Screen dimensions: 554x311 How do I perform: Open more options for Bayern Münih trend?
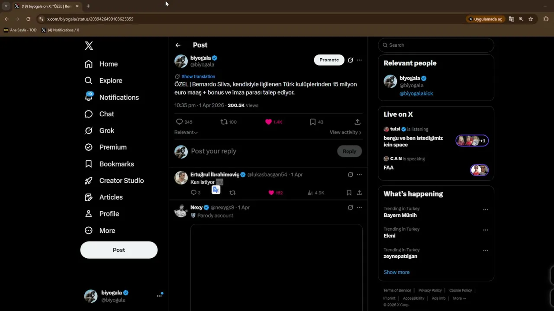[x=485, y=209]
